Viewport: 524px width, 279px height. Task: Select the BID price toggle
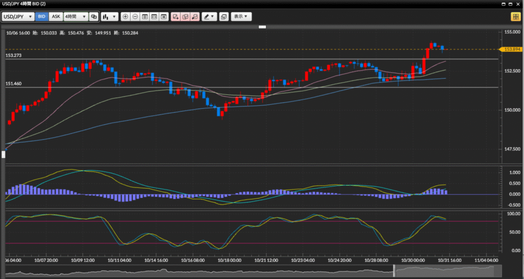click(41, 16)
